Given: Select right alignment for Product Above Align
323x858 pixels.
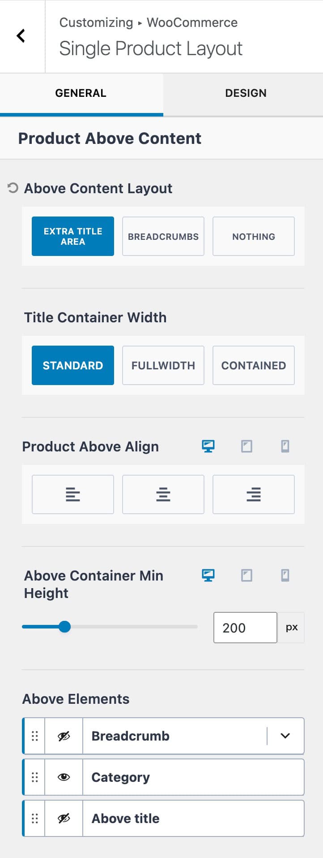Looking at the screenshot, I should pos(253,494).
